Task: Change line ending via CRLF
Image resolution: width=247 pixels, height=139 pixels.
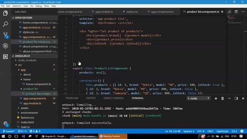Action: [x=210, y=131]
